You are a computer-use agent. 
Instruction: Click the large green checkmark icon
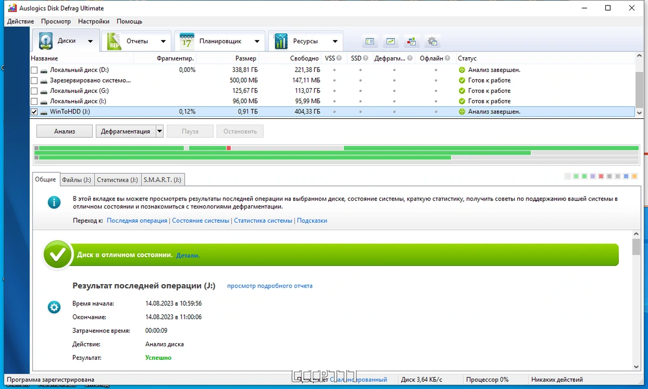click(x=58, y=254)
